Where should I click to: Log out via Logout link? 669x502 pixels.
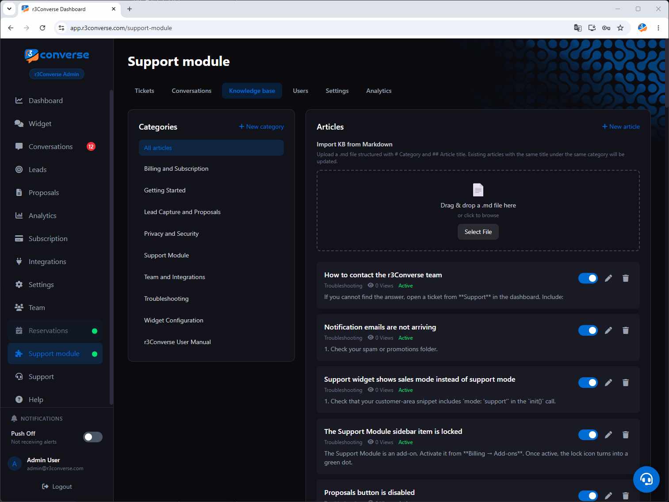tap(57, 487)
